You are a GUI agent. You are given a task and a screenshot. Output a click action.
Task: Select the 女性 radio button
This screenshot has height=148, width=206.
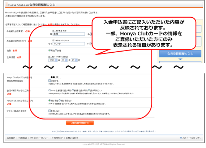point(56,50)
